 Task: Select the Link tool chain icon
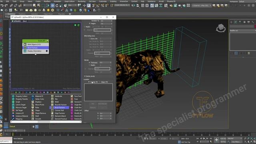tap(11, 6)
